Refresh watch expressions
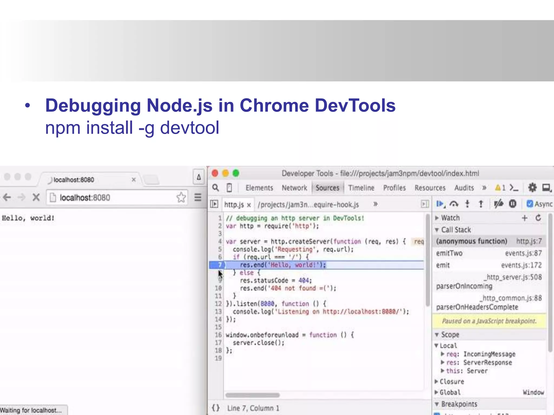554x415 pixels. [x=538, y=218]
